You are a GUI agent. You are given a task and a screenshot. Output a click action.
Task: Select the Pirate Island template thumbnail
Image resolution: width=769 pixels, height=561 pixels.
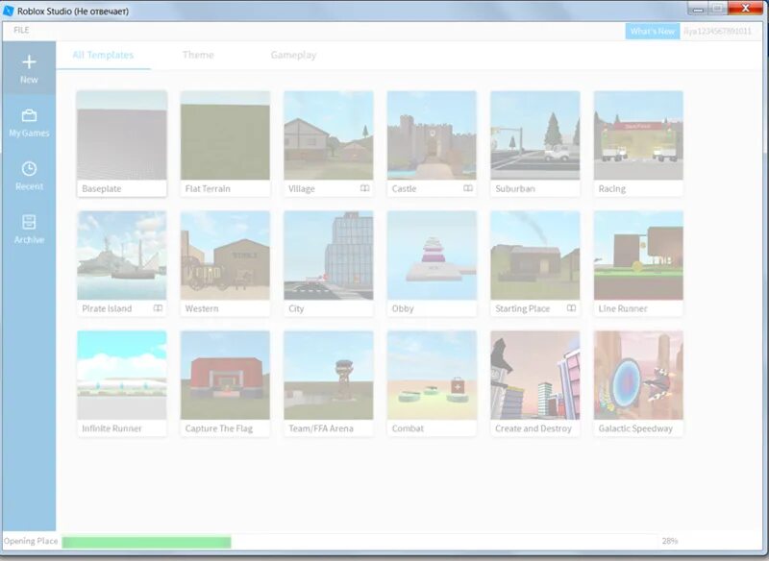tap(122, 256)
